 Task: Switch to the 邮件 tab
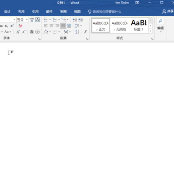[49, 11]
